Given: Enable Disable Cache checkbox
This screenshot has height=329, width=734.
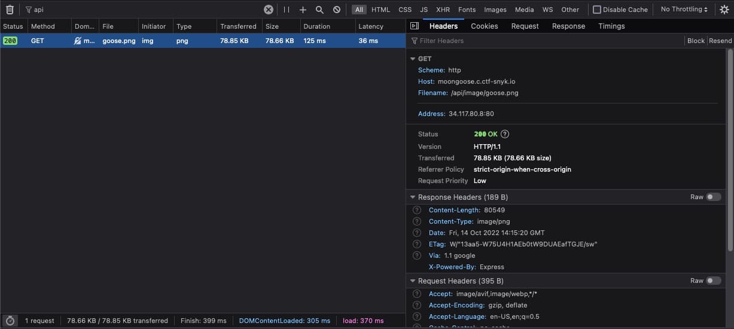Looking at the screenshot, I should point(597,10).
